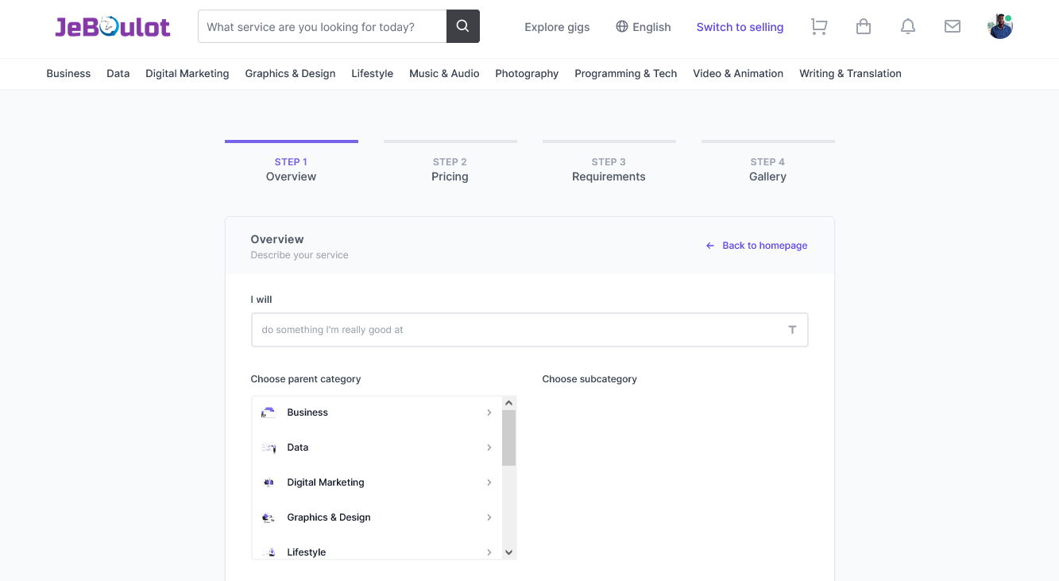Click the user profile avatar
This screenshot has width=1059, height=581.
click(x=1000, y=27)
